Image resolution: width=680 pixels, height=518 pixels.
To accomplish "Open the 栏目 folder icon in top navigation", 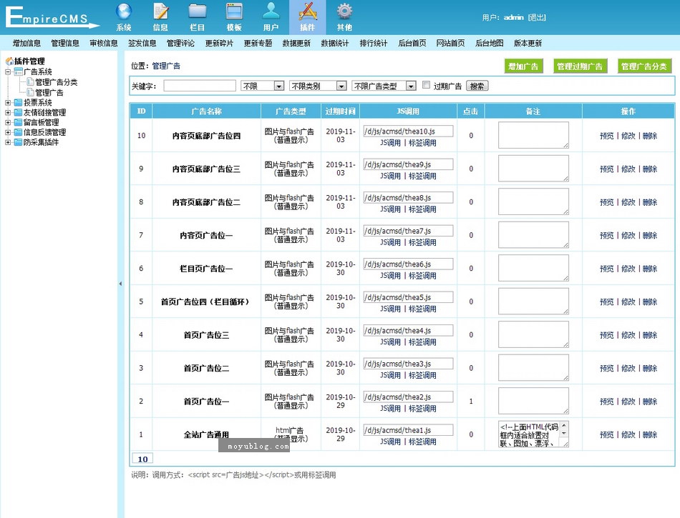I will tap(198, 11).
